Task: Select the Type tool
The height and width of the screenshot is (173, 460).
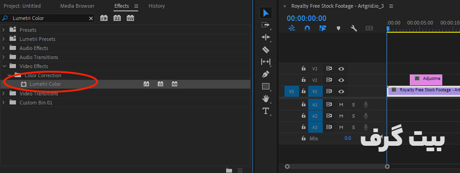Action: pyautogui.click(x=265, y=111)
